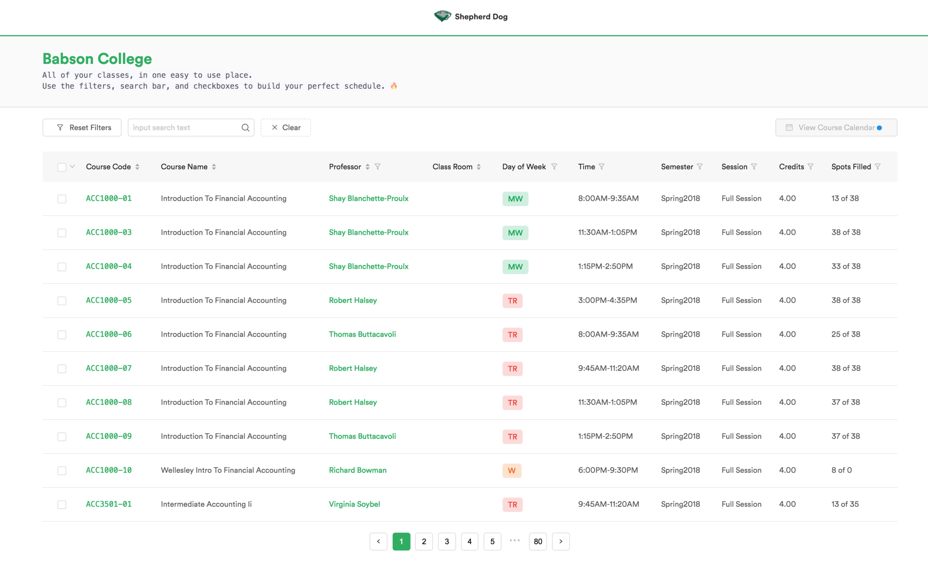Viewport: 928px width, 577px height.
Task: Sort by Class Room column
Action: (x=479, y=167)
